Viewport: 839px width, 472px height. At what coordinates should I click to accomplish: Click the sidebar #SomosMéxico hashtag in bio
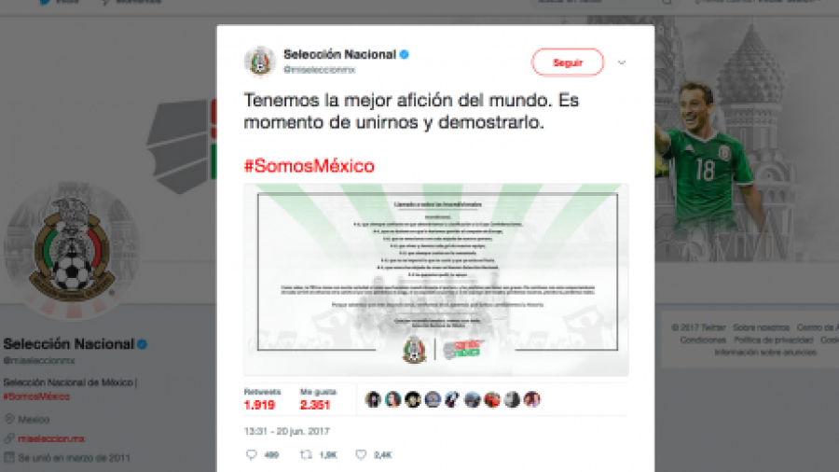(x=36, y=396)
